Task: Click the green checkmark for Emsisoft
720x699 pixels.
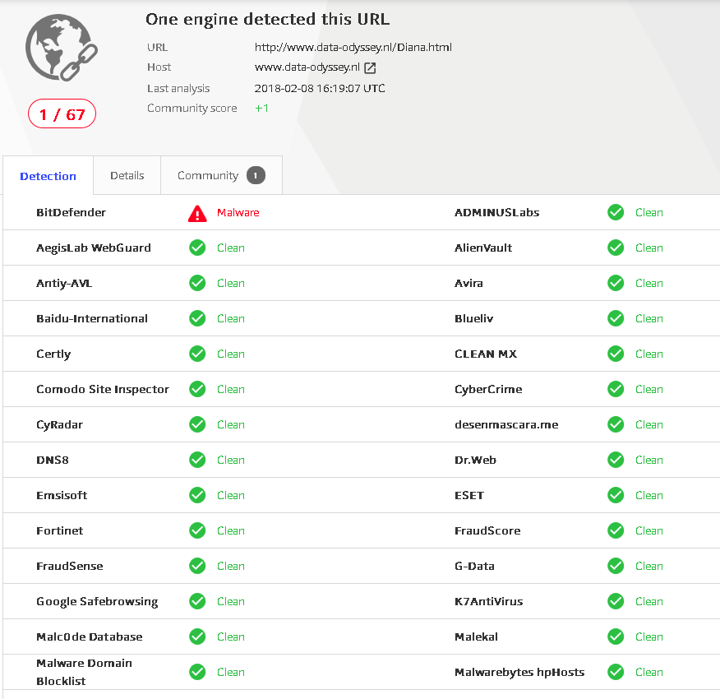Action: point(197,495)
